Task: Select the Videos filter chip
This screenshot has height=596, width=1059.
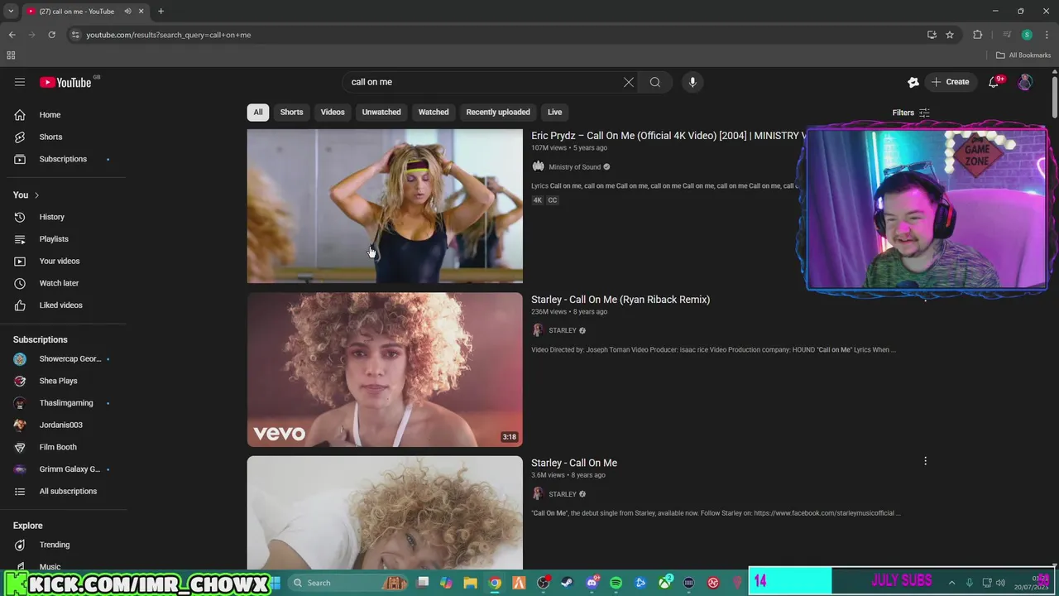Action: [333, 112]
